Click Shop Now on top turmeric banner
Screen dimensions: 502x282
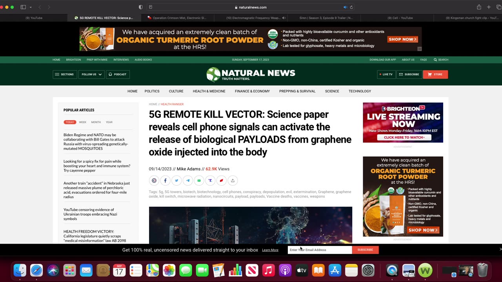(403, 39)
